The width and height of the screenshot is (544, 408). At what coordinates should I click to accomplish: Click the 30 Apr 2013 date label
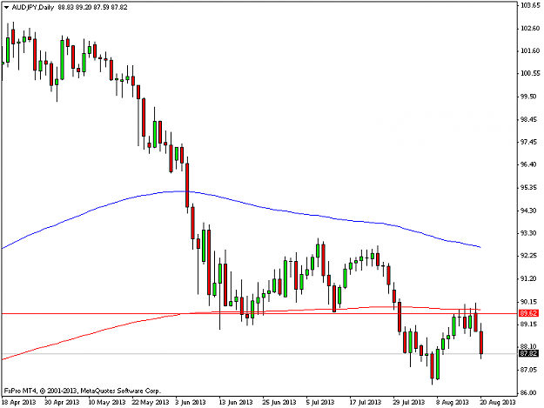point(62,402)
